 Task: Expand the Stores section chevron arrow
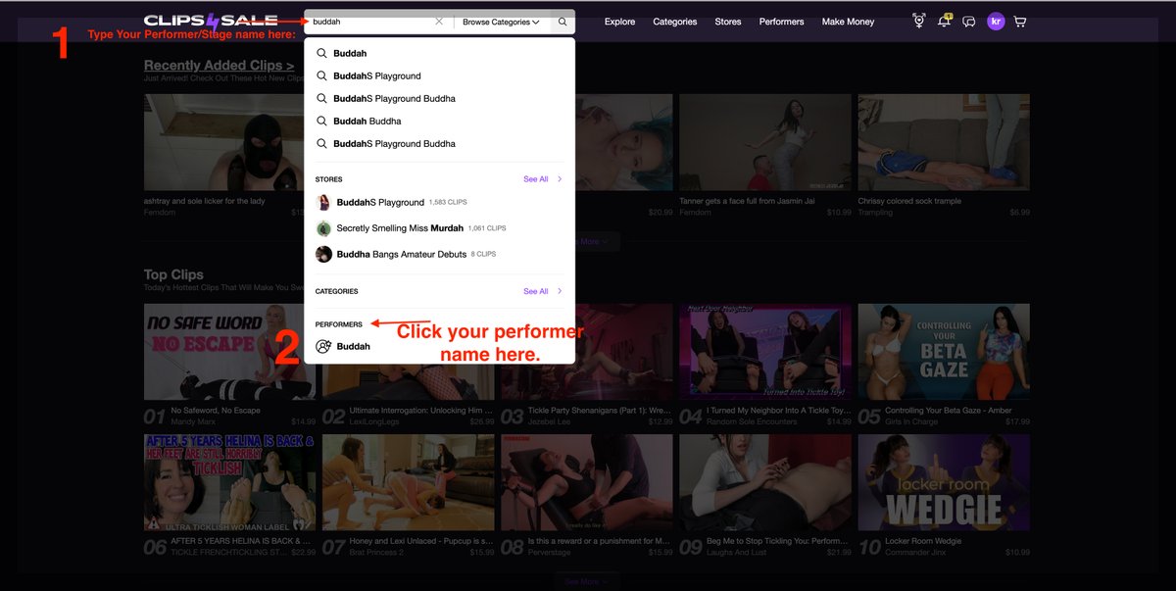pos(560,179)
